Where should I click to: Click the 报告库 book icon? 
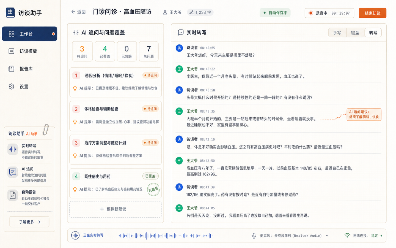(x=12, y=69)
